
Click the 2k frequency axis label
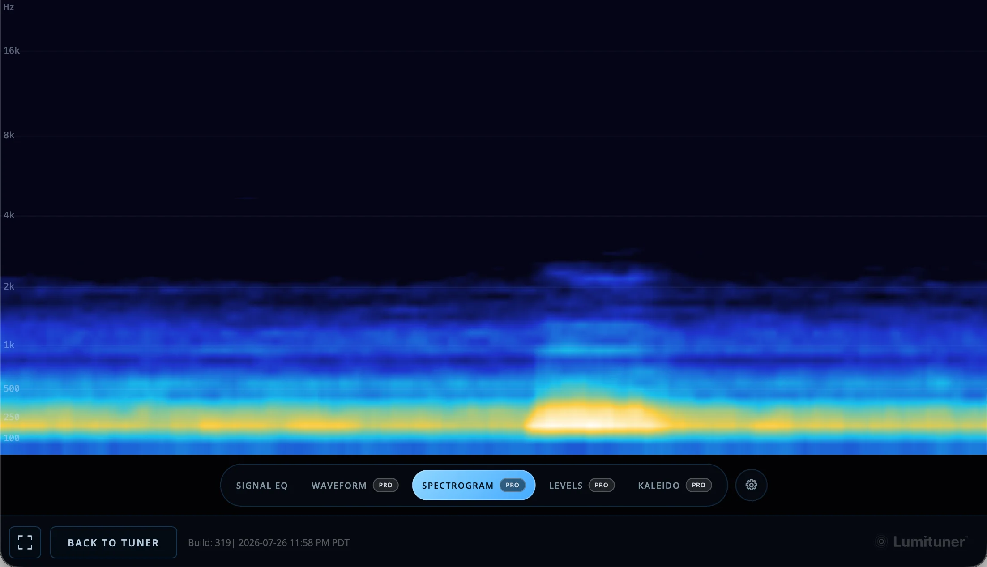[x=9, y=286]
